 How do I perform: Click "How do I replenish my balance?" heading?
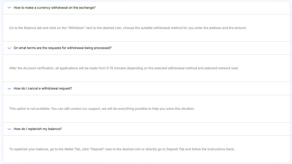[x=37, y=129]
